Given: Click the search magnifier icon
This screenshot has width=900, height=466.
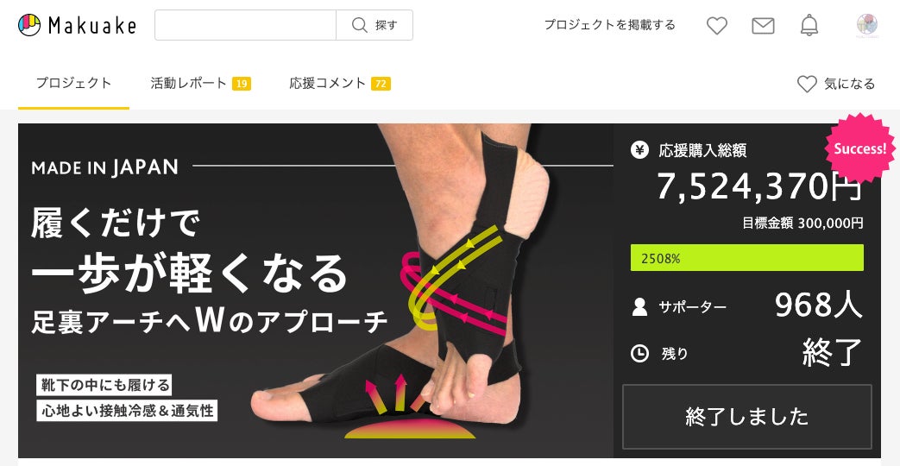Looking at the screenshot, I should [359, 25].
